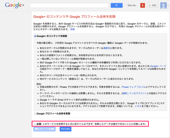Image resolution: width=170 pixels, height=138 pixels.
Task: Click the 例外: label text
Action: pyautogui.click(x=39, y=84)
